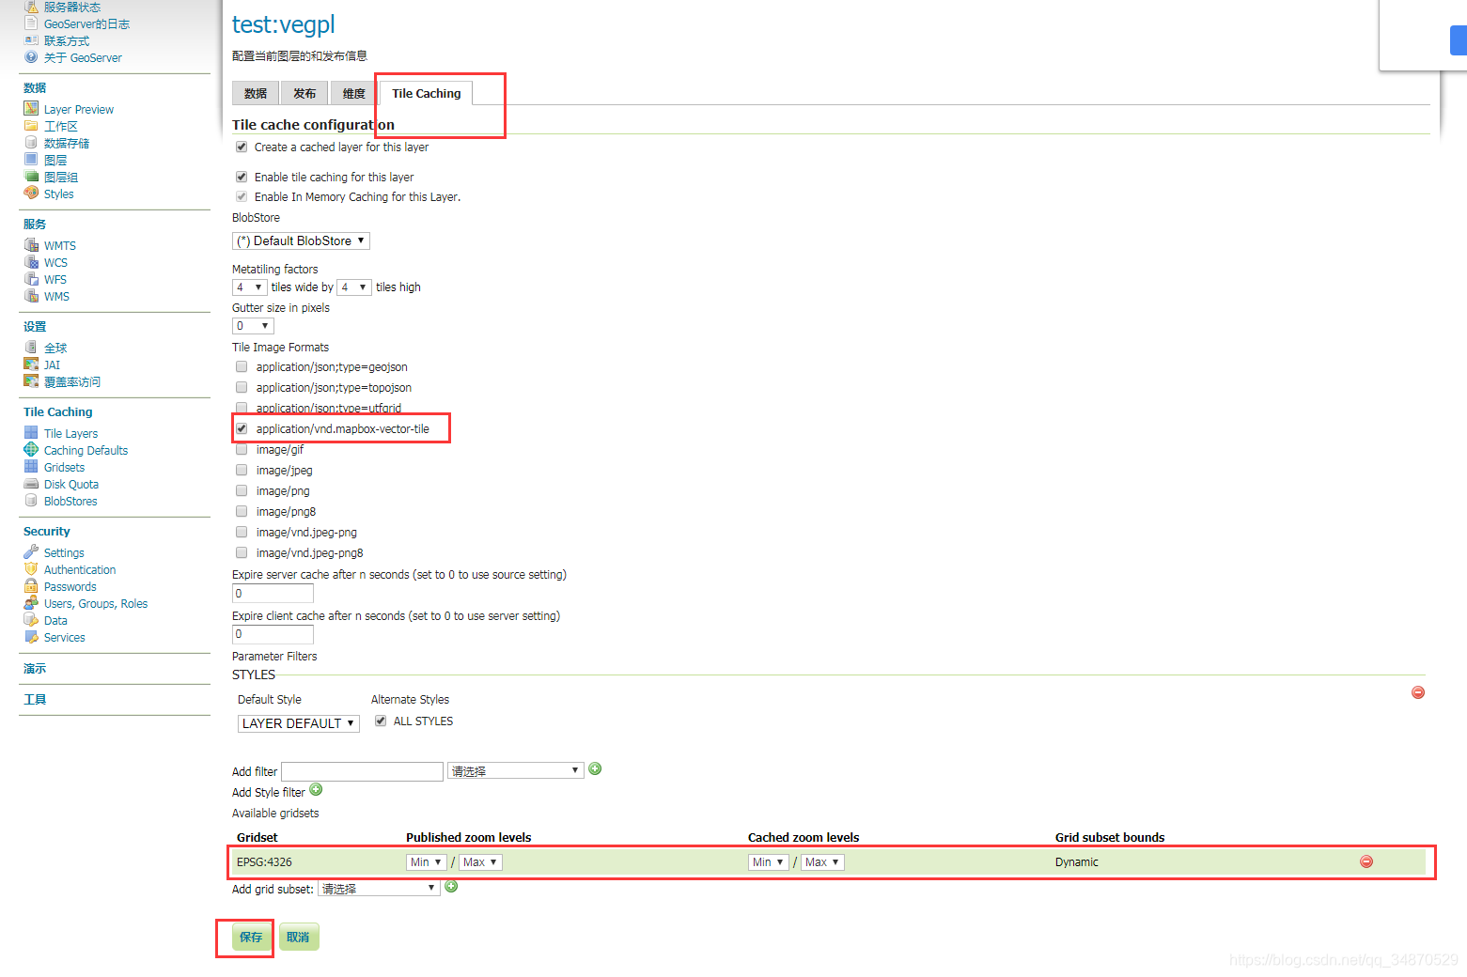The width and height of the screenshot is (1467, 977).
Task: Open Published zoom levels Min dropdown
Action: (426, 862)
